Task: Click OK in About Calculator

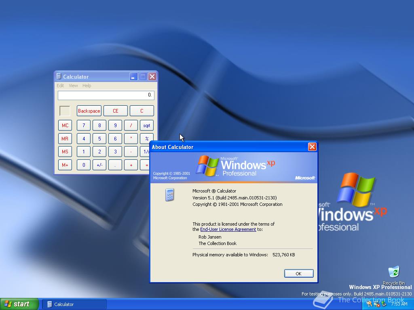Action: [x=299, y=273]
